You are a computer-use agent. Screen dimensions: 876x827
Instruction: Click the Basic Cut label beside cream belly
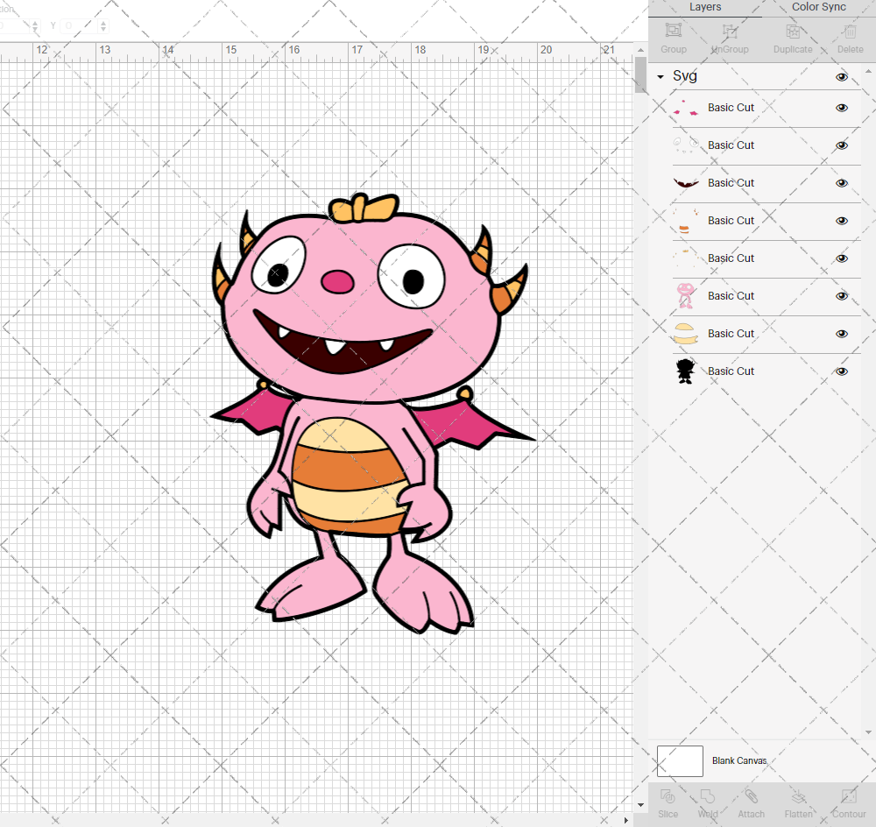(731, 334)
